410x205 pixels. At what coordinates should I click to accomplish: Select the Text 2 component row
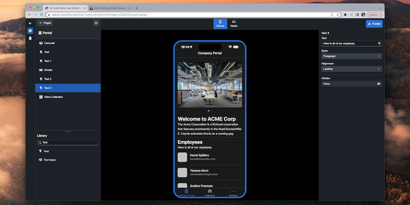[x=68, y=79]
